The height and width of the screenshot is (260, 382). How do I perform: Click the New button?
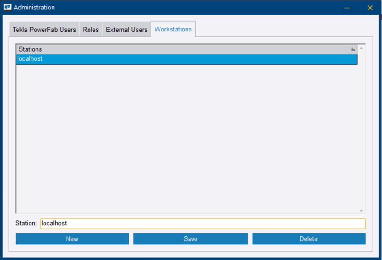click(72, 239)
